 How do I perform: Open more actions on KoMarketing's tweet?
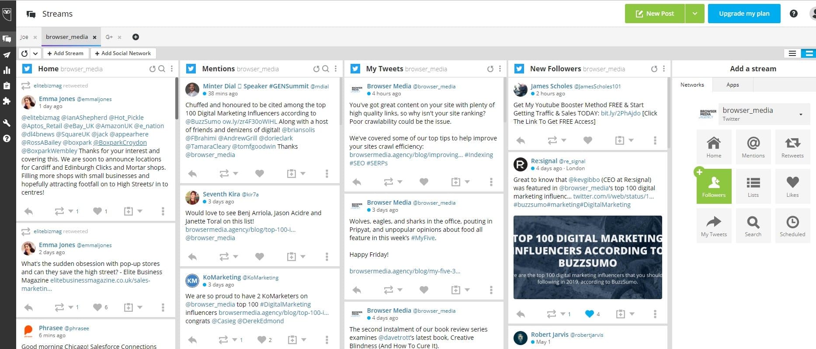click(x=327, y=340)
